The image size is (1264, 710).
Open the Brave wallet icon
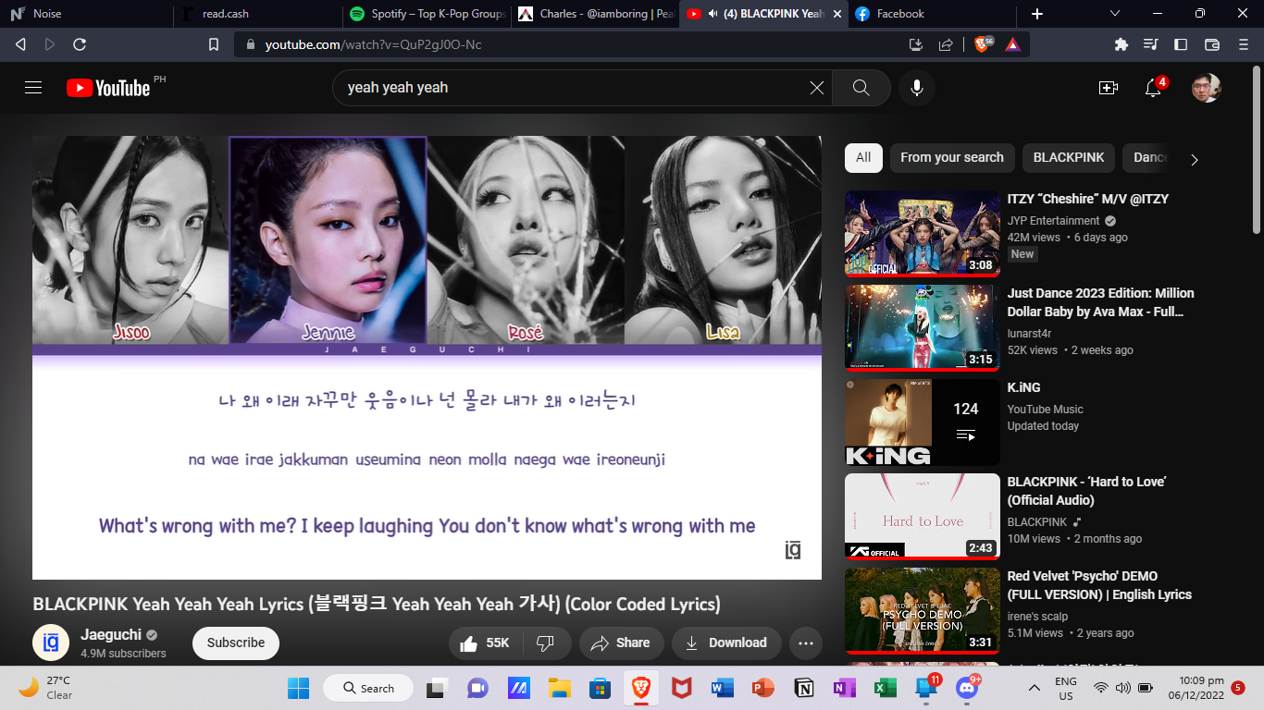(x=1211, y=44)
